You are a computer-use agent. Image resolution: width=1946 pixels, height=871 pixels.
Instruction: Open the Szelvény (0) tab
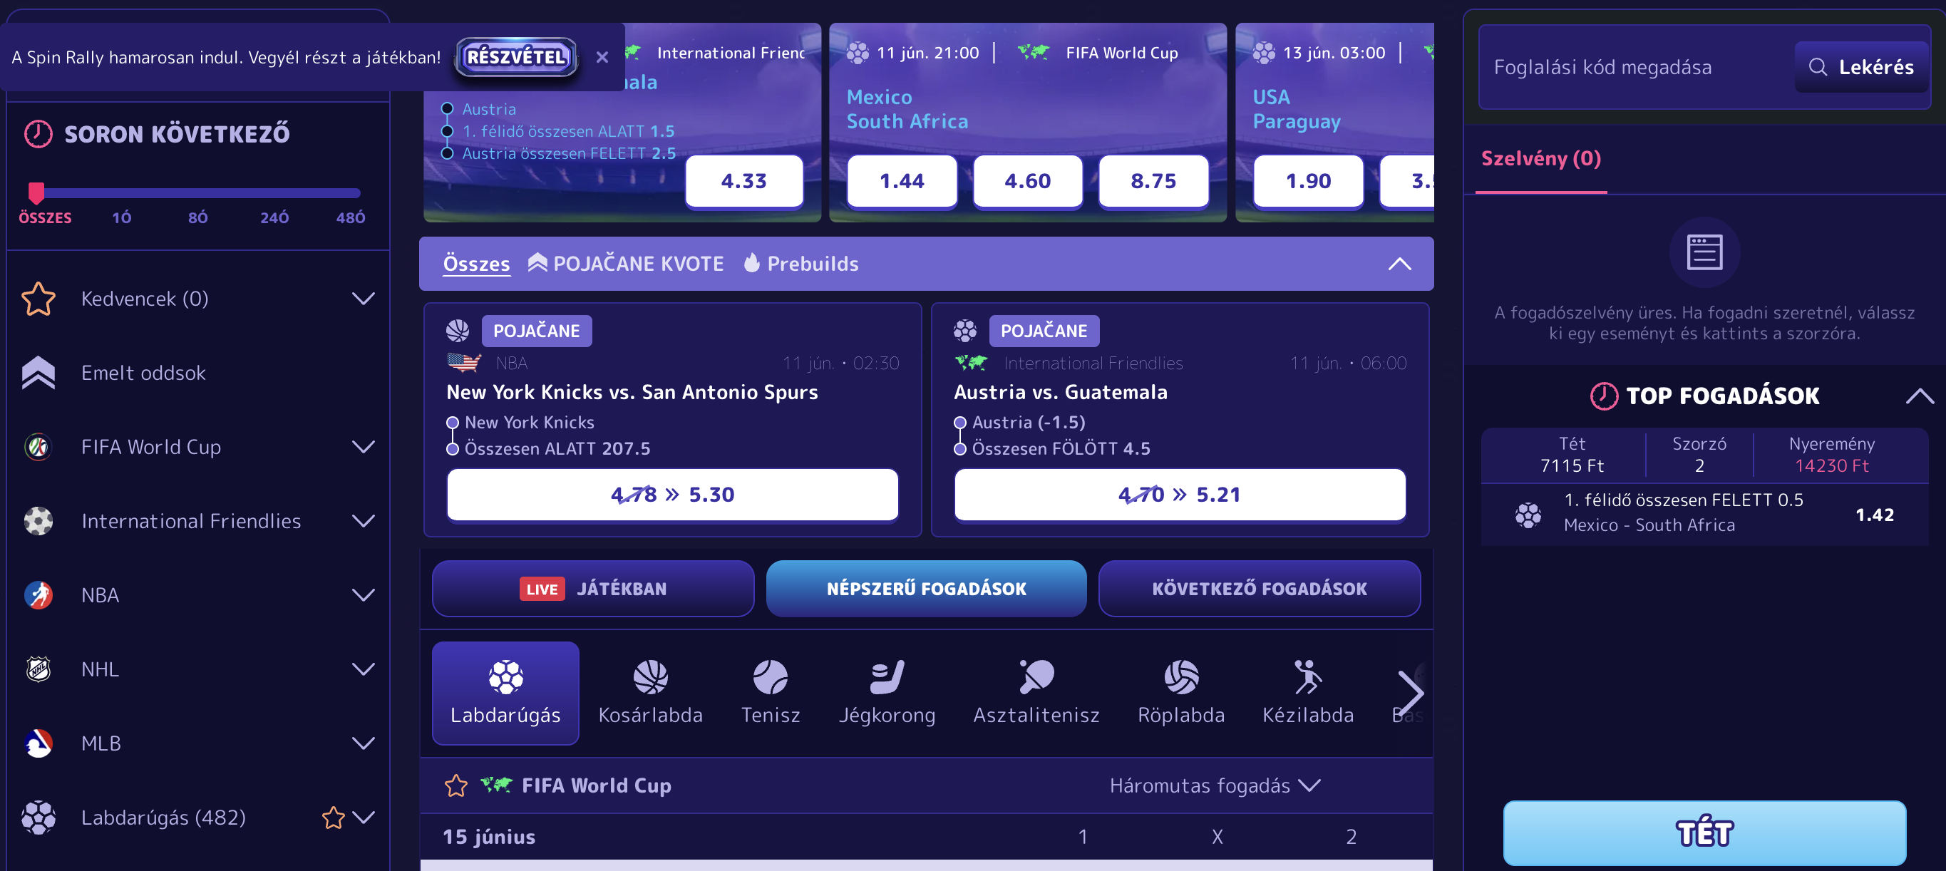point(1541,159)
